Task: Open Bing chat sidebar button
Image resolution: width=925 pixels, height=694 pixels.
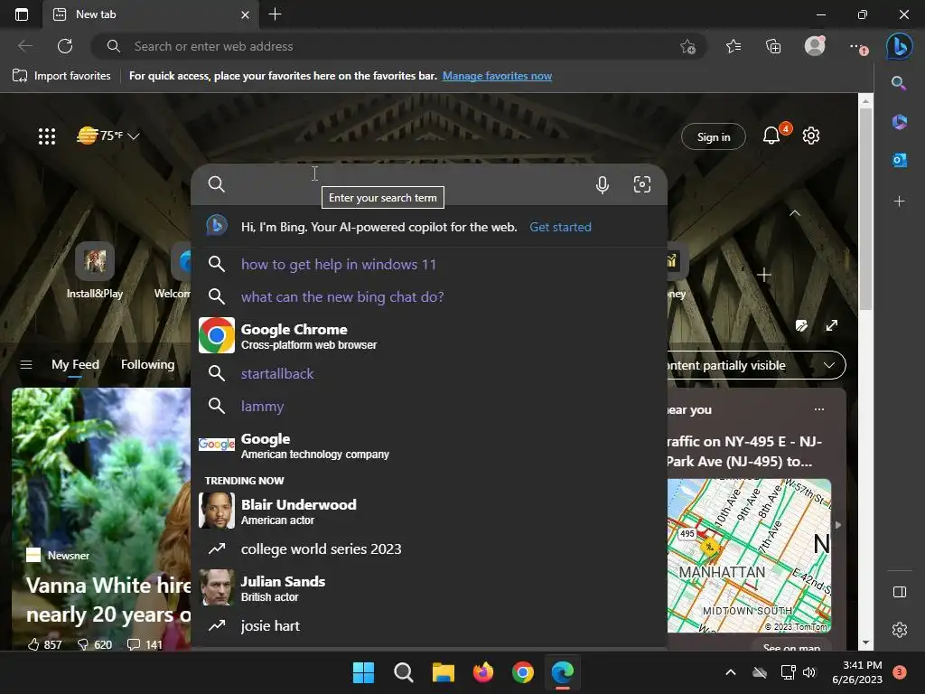Action: (899, 46)
